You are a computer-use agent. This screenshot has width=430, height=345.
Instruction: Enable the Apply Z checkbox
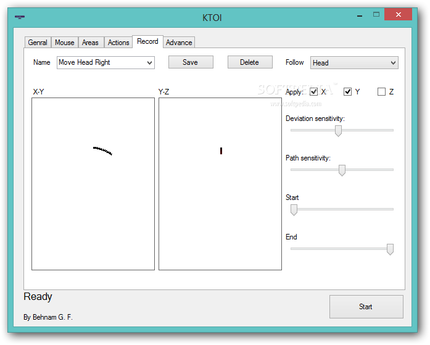click(x=381, y=91)
